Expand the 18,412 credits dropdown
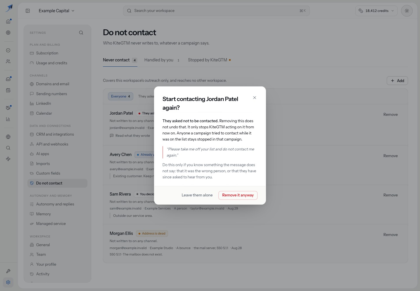 376,11
